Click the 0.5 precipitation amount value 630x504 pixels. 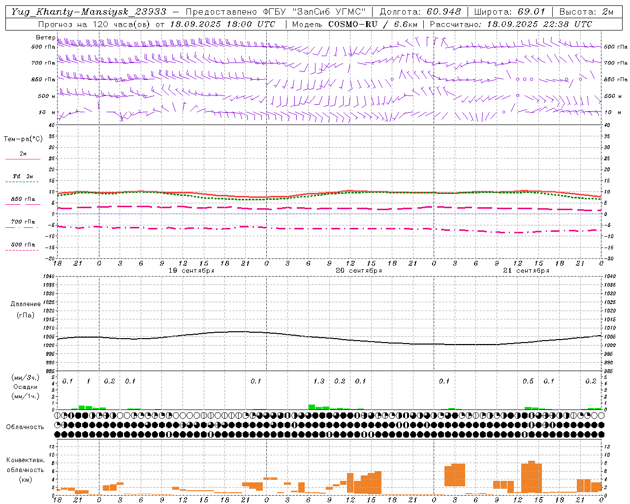[528, 381]
